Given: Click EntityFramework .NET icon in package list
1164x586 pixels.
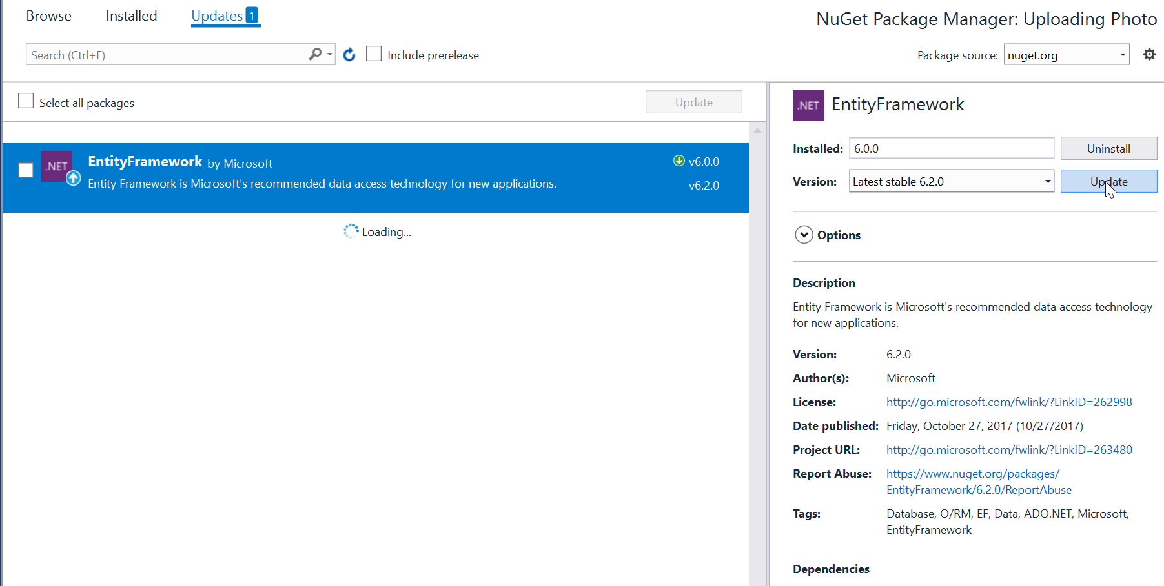Looking at the screenshot, I should pyautogui.click(x=57, y=166).
